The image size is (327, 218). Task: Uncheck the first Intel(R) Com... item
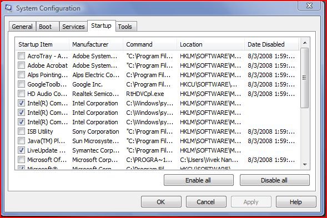point(21,103)
